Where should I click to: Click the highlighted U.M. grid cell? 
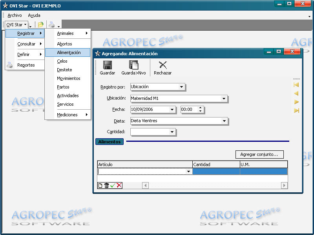[x=264, y=172]
